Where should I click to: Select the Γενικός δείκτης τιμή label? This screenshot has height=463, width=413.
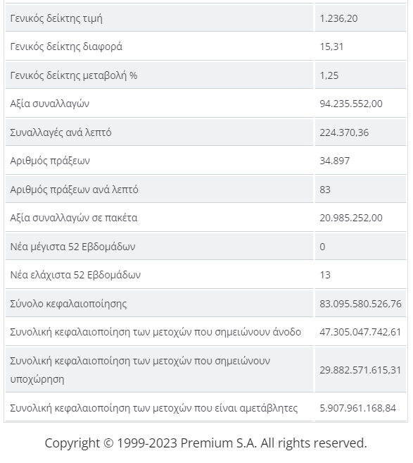tap(56, 18)
